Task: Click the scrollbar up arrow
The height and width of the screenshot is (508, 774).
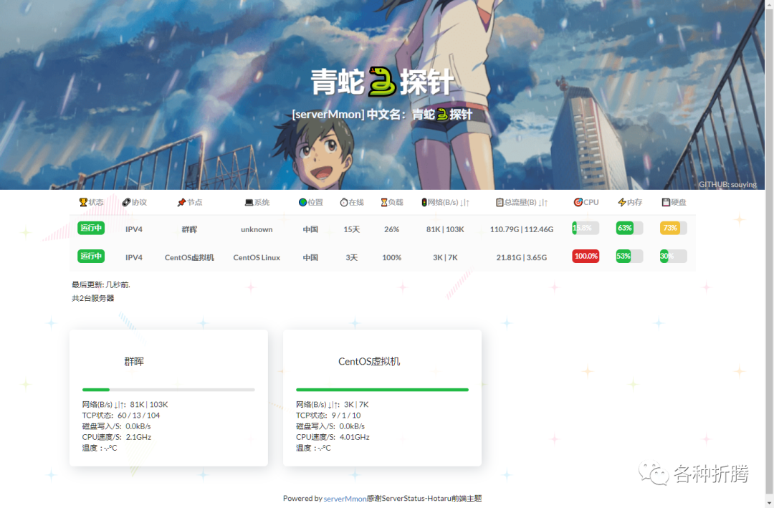Action: click(770, 4)
